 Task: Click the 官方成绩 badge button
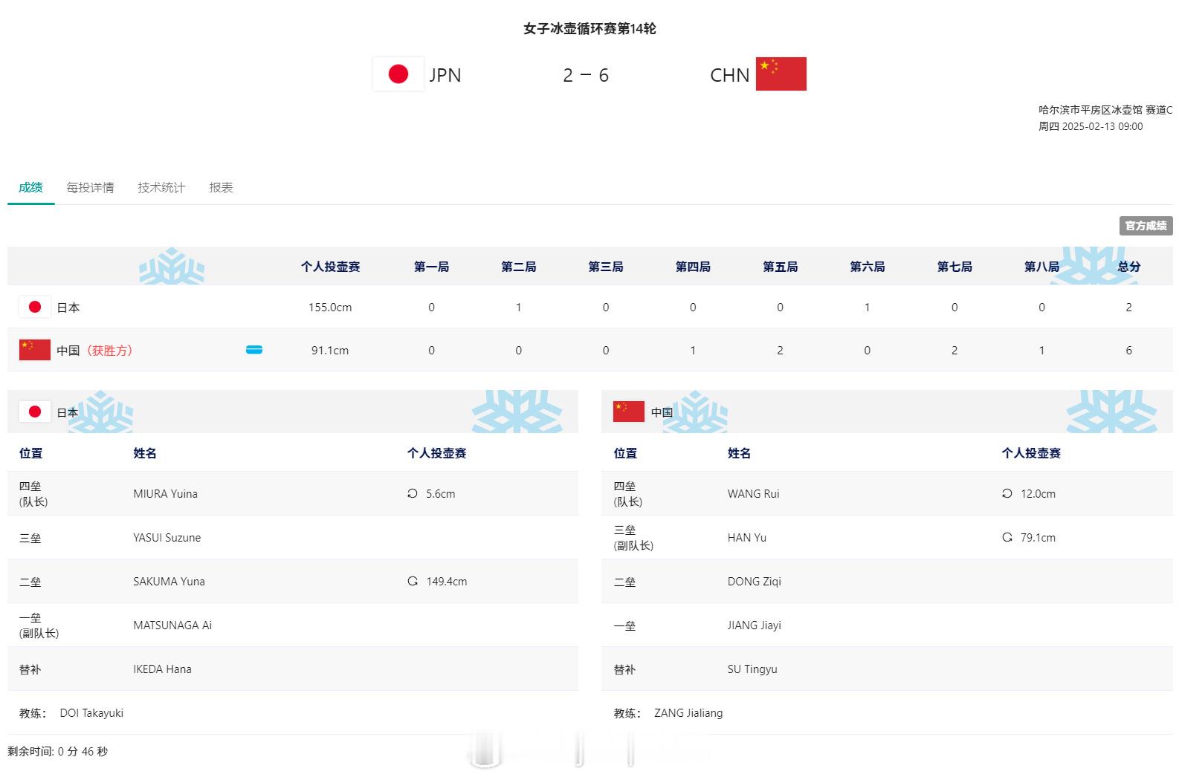click(1146, 226)
